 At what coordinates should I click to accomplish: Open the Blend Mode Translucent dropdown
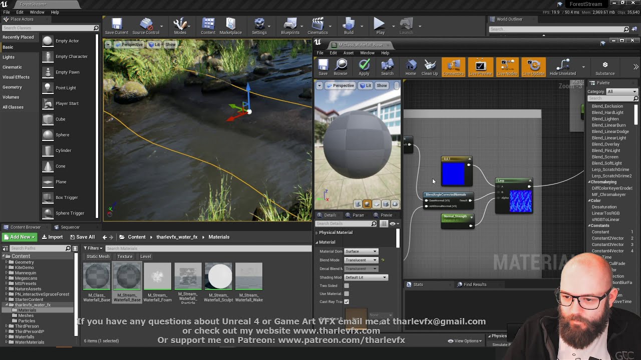click(361, 260)
